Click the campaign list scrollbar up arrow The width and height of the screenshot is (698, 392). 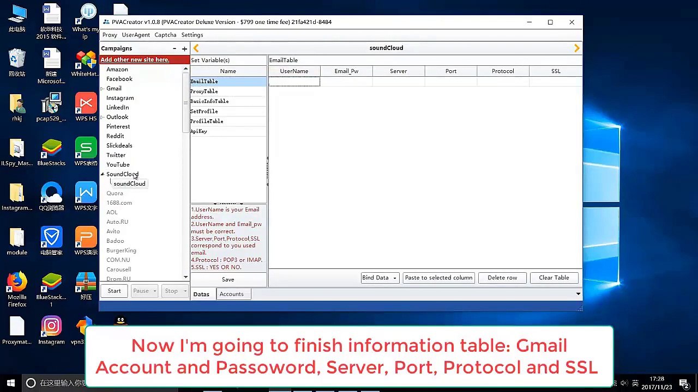tap(185, 69)
